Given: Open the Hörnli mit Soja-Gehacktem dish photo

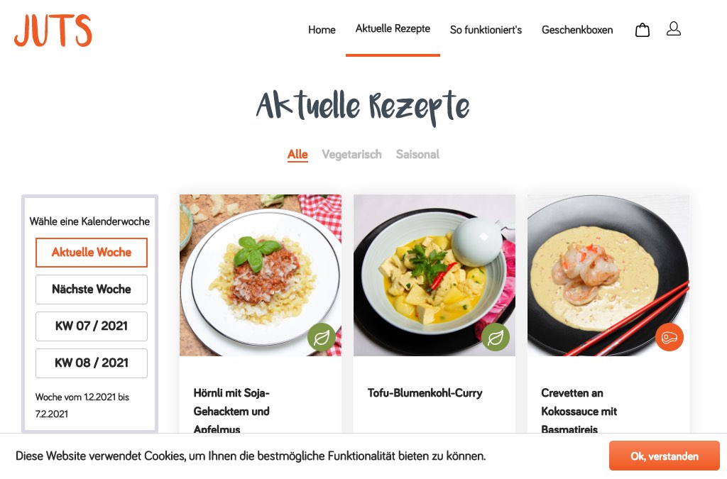Looking at the screenshot, I should [261, 275].
